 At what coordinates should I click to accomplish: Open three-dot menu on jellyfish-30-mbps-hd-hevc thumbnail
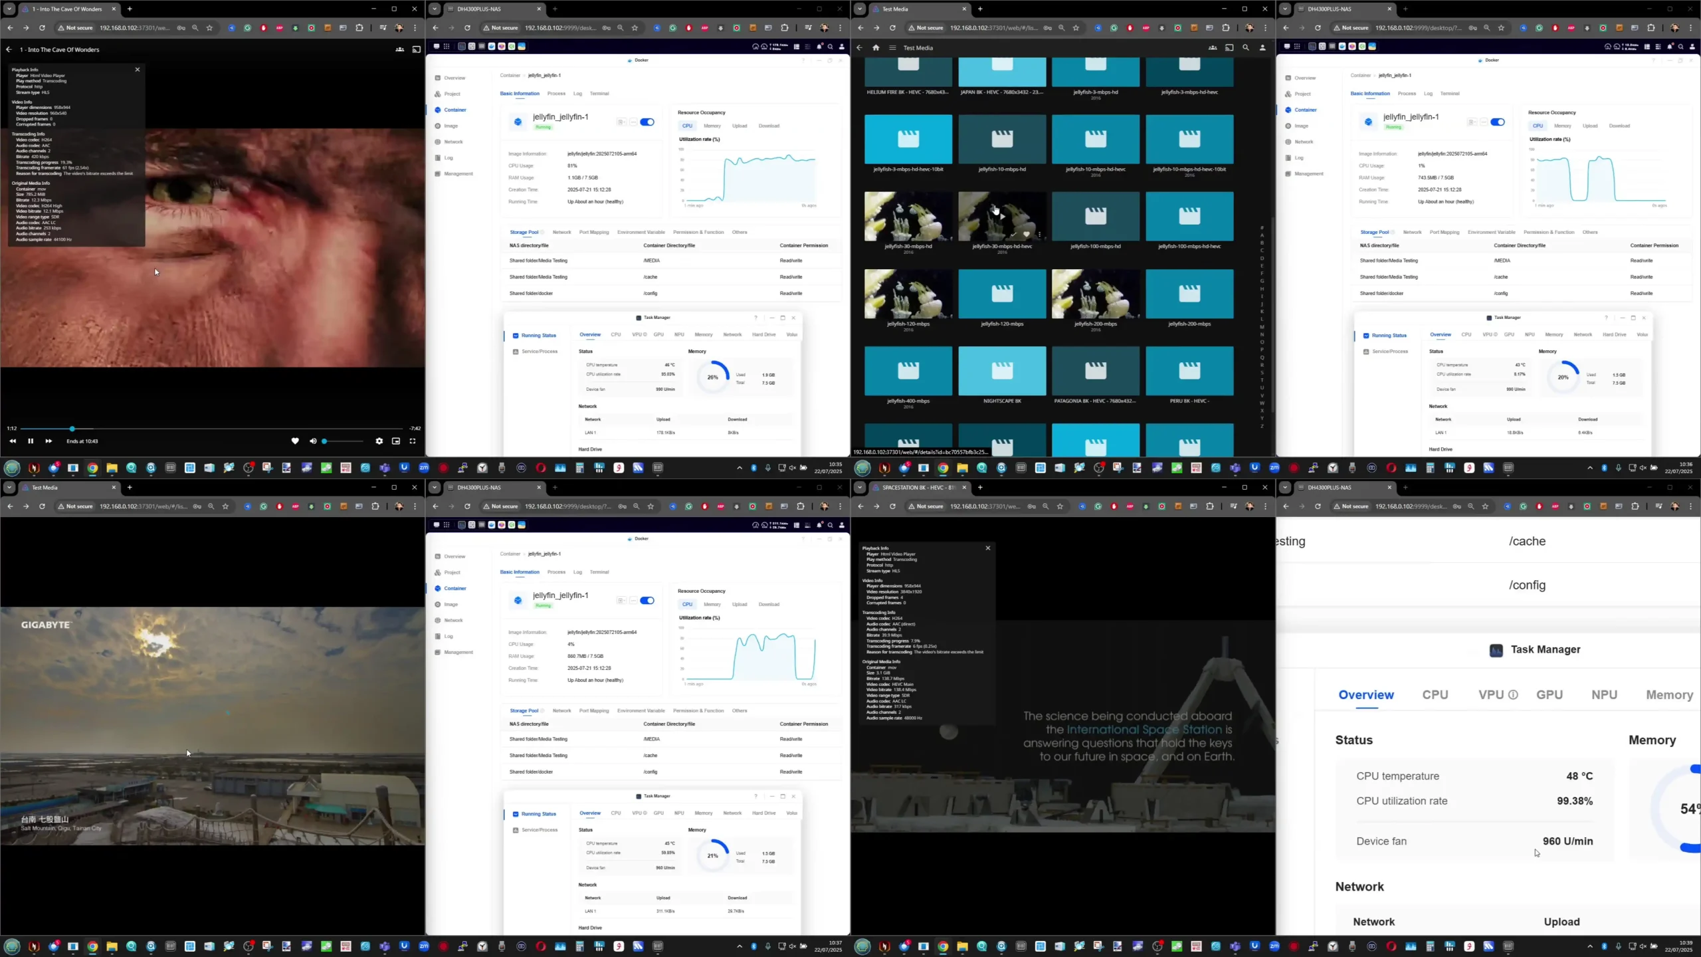tap(1040, 235)
